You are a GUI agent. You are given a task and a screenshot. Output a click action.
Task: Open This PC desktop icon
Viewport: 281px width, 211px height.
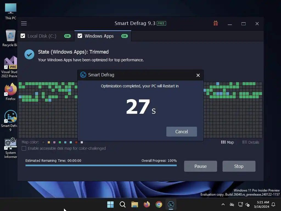click(11, 11)
